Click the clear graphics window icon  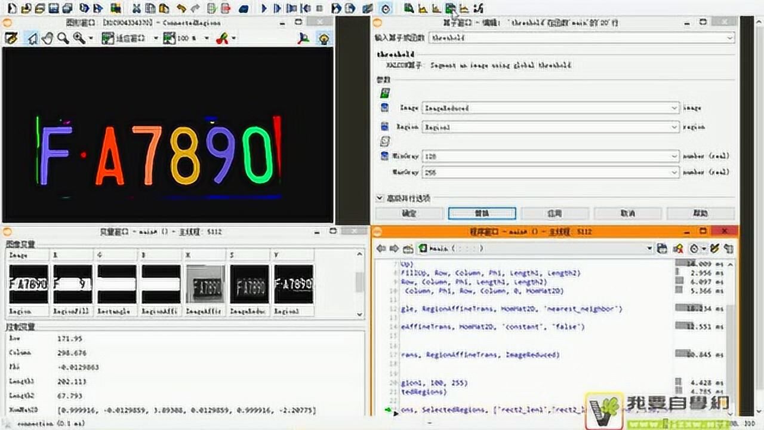[11, 38]
